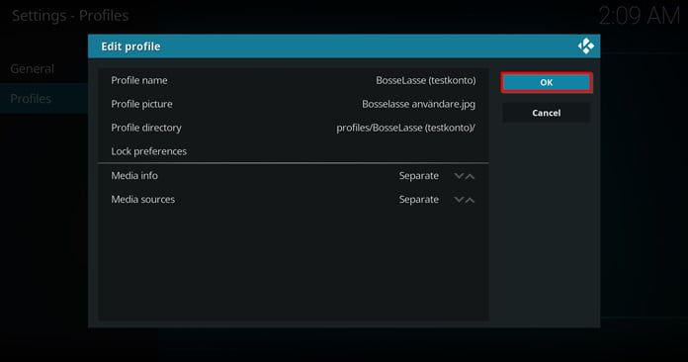
Task: Click the Bosselasse användare.jpg value
Action: click(x=418, y=104)
